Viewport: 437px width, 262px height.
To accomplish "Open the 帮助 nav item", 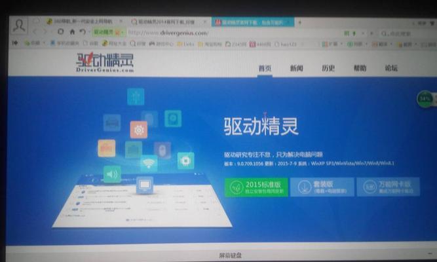I will pyautogui.click(x=360, y=68).
